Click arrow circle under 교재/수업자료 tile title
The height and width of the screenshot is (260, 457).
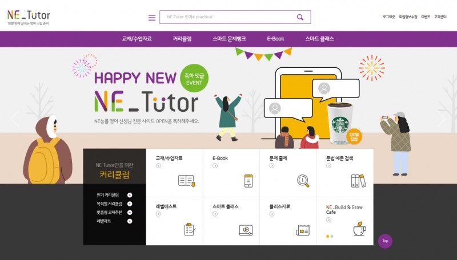pos(158,165)
